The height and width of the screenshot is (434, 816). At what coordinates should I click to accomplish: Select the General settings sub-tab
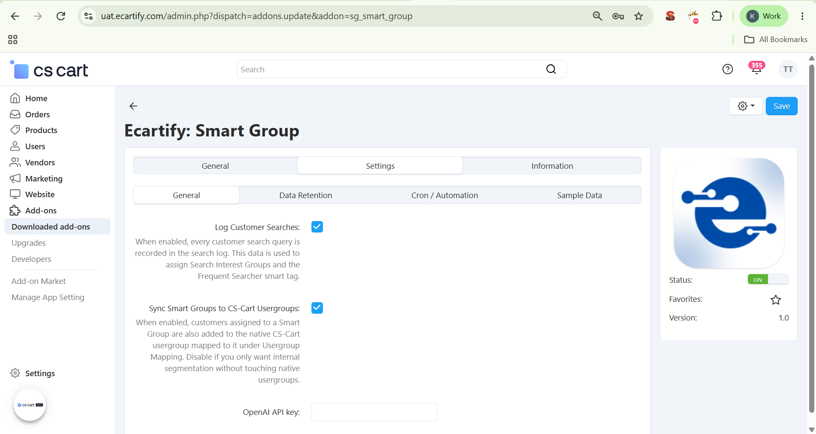tap(186, 195)
